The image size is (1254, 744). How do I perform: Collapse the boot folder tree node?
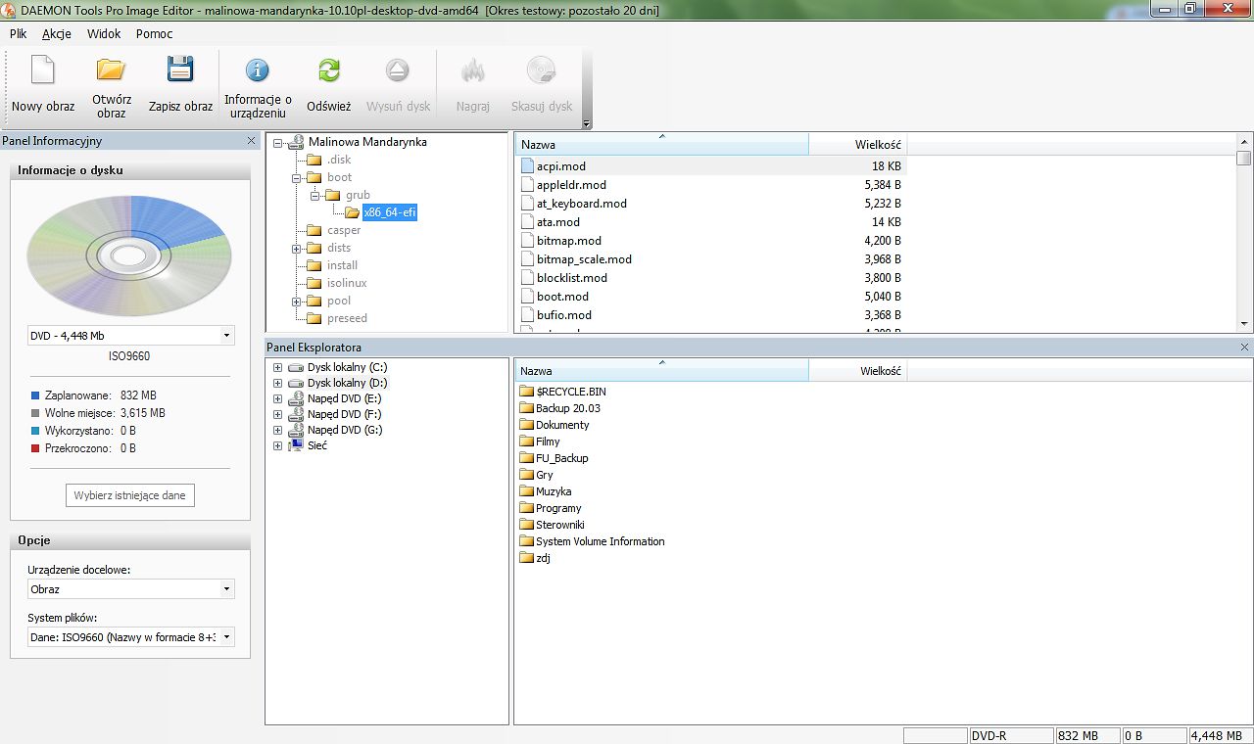pyautogui.click(x=296, y=178)
